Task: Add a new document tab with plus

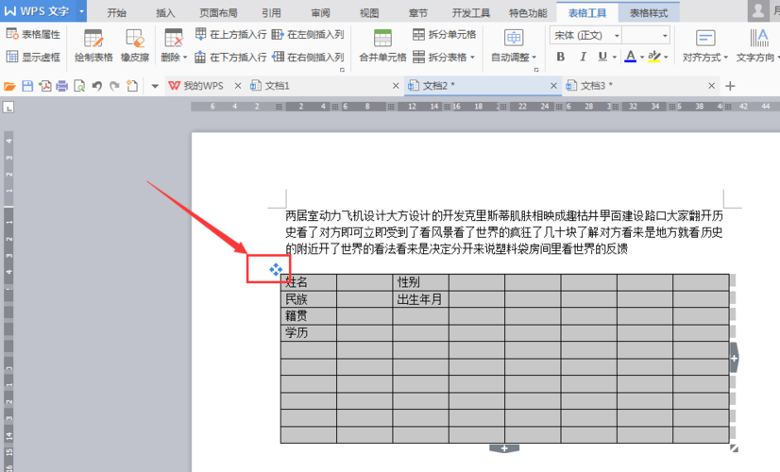Action: pyautogui.click(x=730, y=86)
